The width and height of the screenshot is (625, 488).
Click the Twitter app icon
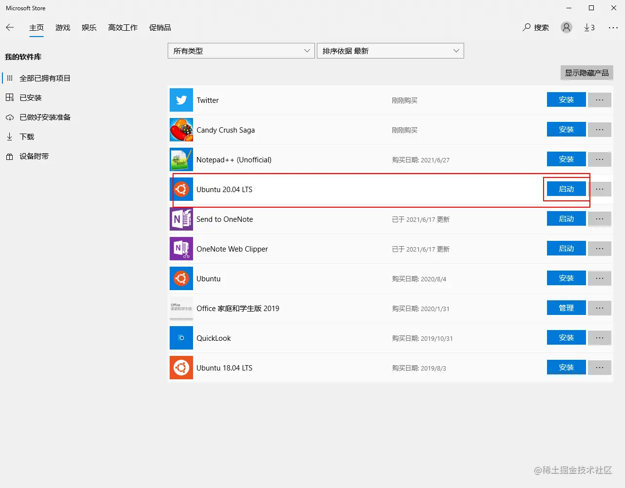181,100
